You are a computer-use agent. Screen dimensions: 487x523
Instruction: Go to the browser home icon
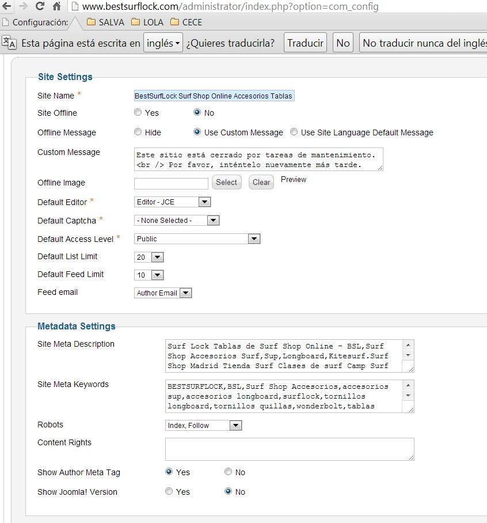click(x=57, y=6)
